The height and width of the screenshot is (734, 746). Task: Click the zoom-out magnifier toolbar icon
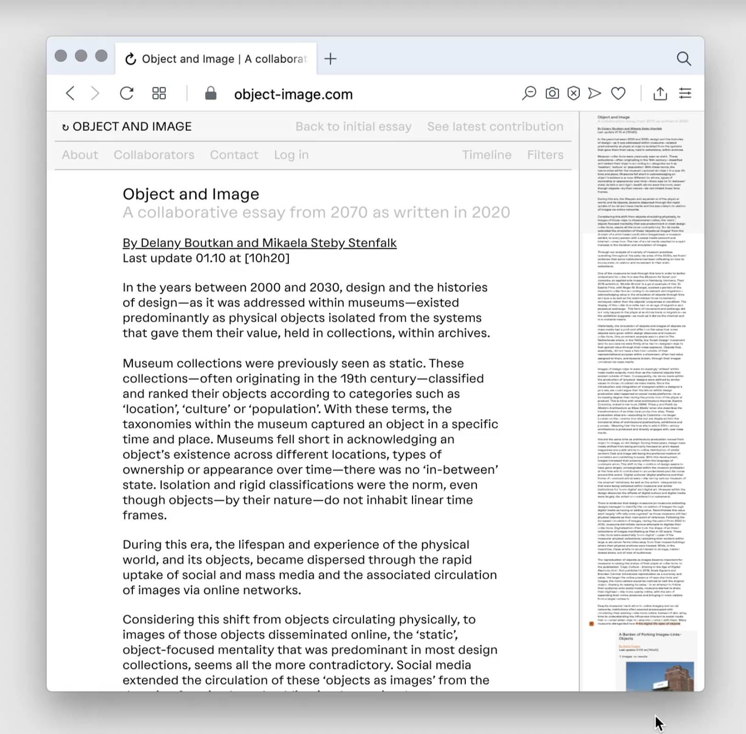click(x=529, y=93)
